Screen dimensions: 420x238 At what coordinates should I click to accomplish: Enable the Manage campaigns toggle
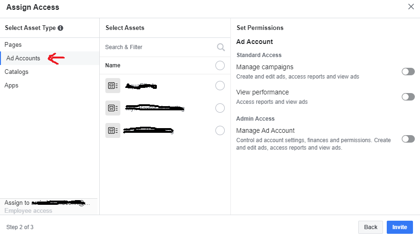(x=408, y=72)
